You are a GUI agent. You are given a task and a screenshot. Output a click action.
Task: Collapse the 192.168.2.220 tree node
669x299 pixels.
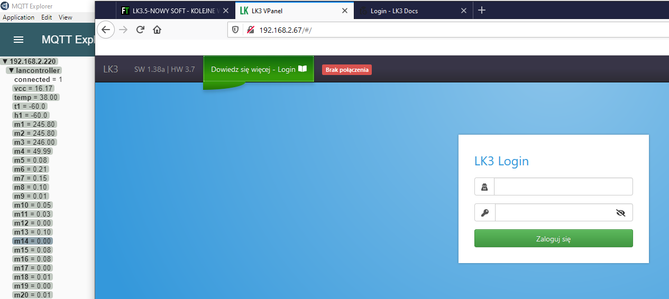pyautogui.click(x=5, y=61)
